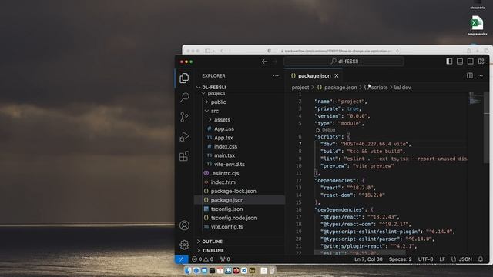Open the Accounts menu icon
Image resolution: width=493 pixels, height=277 pixels.
pos(184,225)
